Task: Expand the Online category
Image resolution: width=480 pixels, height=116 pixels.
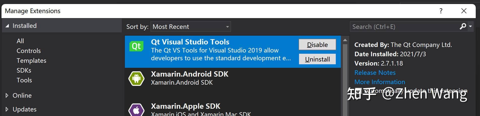Action: tap(7, 95)
